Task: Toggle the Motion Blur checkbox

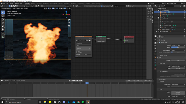Action: tap(159, 42)
